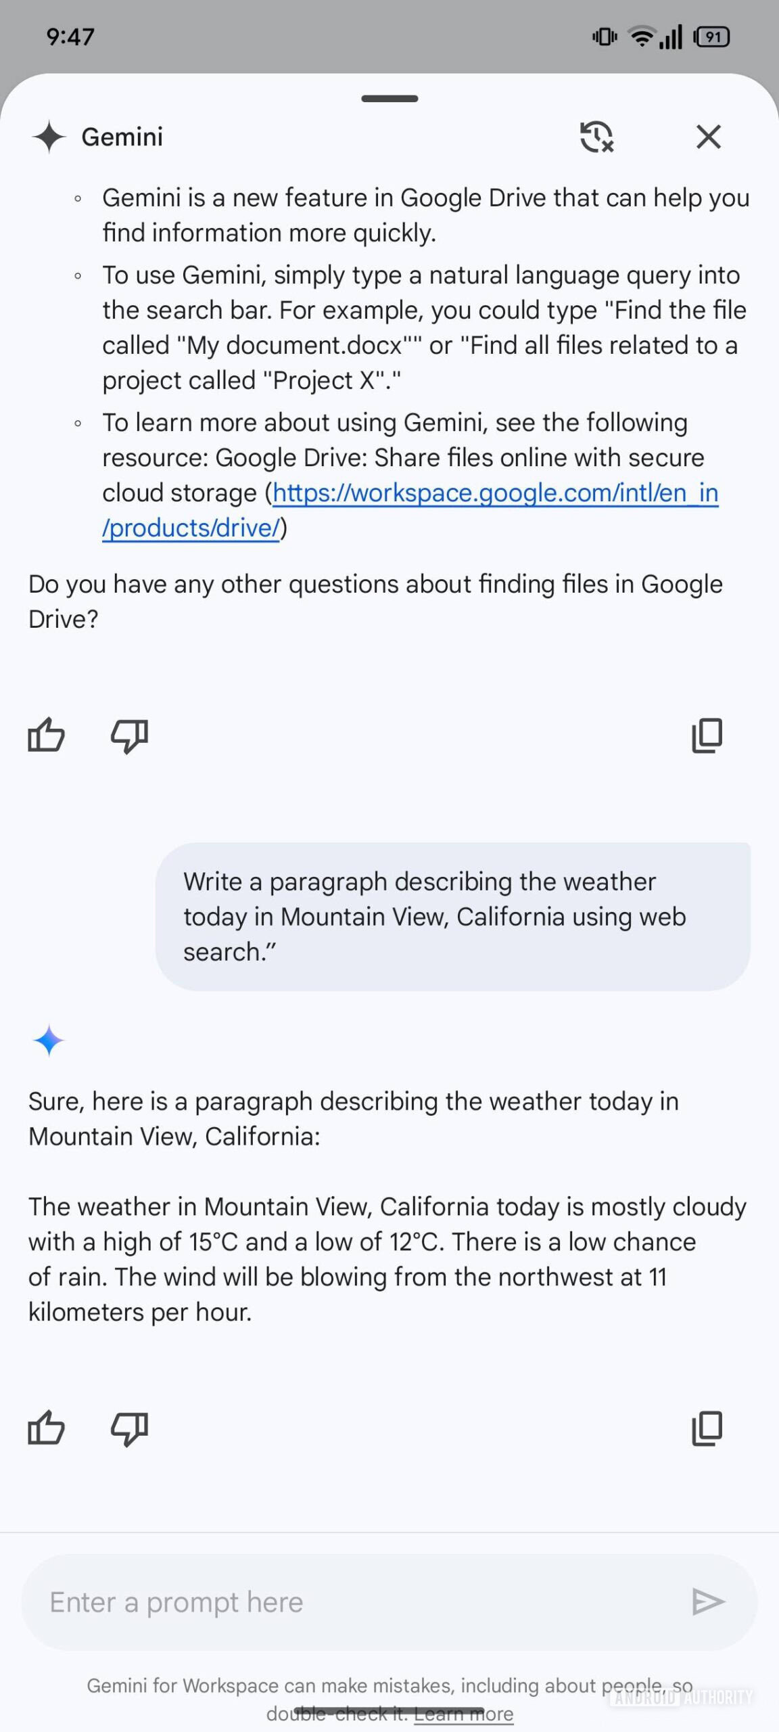Tap the black Gemini sparkle logo in header
The width and height of the screenshot is (779, 1732).
49,137
